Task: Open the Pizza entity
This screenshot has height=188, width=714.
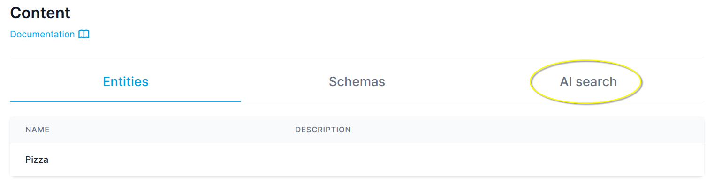Action: [37, 160]
